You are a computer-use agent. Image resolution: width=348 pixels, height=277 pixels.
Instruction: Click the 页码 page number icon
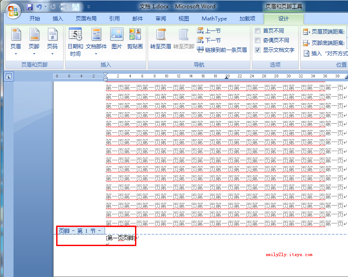52,34
